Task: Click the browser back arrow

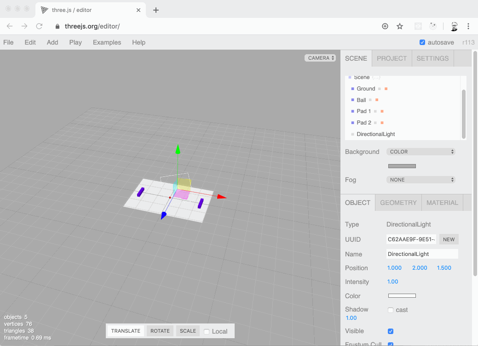Action: [10, 26]
